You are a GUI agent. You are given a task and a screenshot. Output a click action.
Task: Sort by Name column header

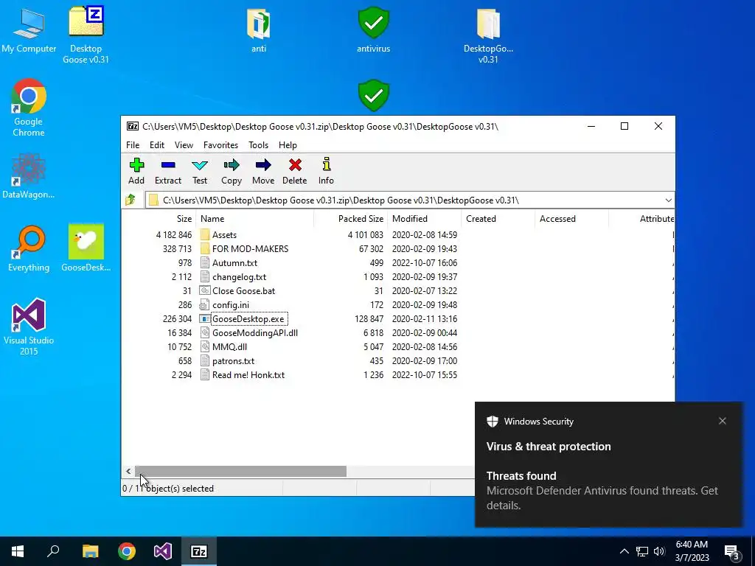point(254,218)
